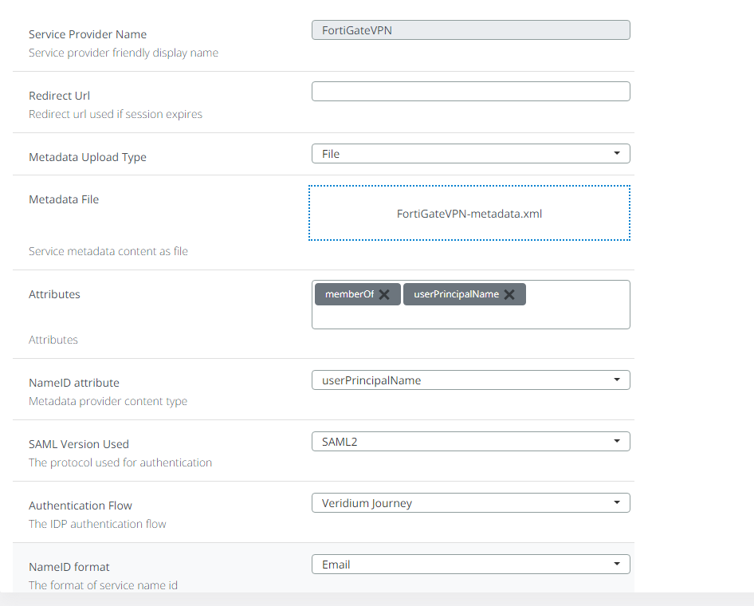Click the Redirect Url label

[x=59, y=96]
